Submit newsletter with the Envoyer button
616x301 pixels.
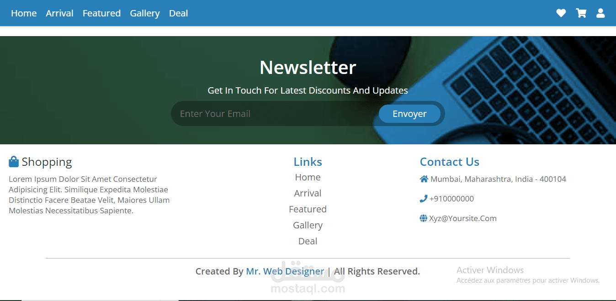[x=409, y=114]
